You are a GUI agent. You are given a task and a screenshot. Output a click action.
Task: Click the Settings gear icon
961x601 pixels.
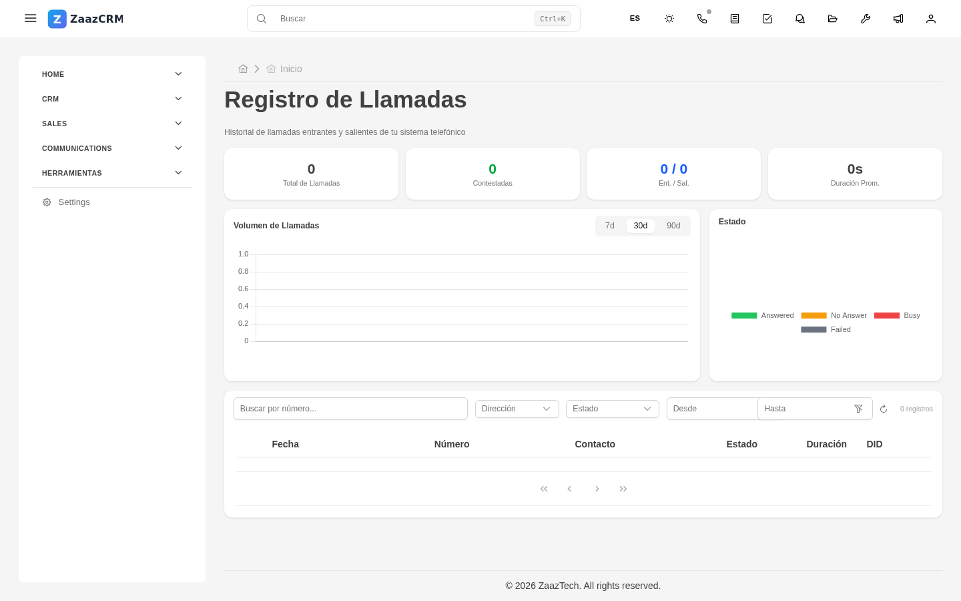47,202
